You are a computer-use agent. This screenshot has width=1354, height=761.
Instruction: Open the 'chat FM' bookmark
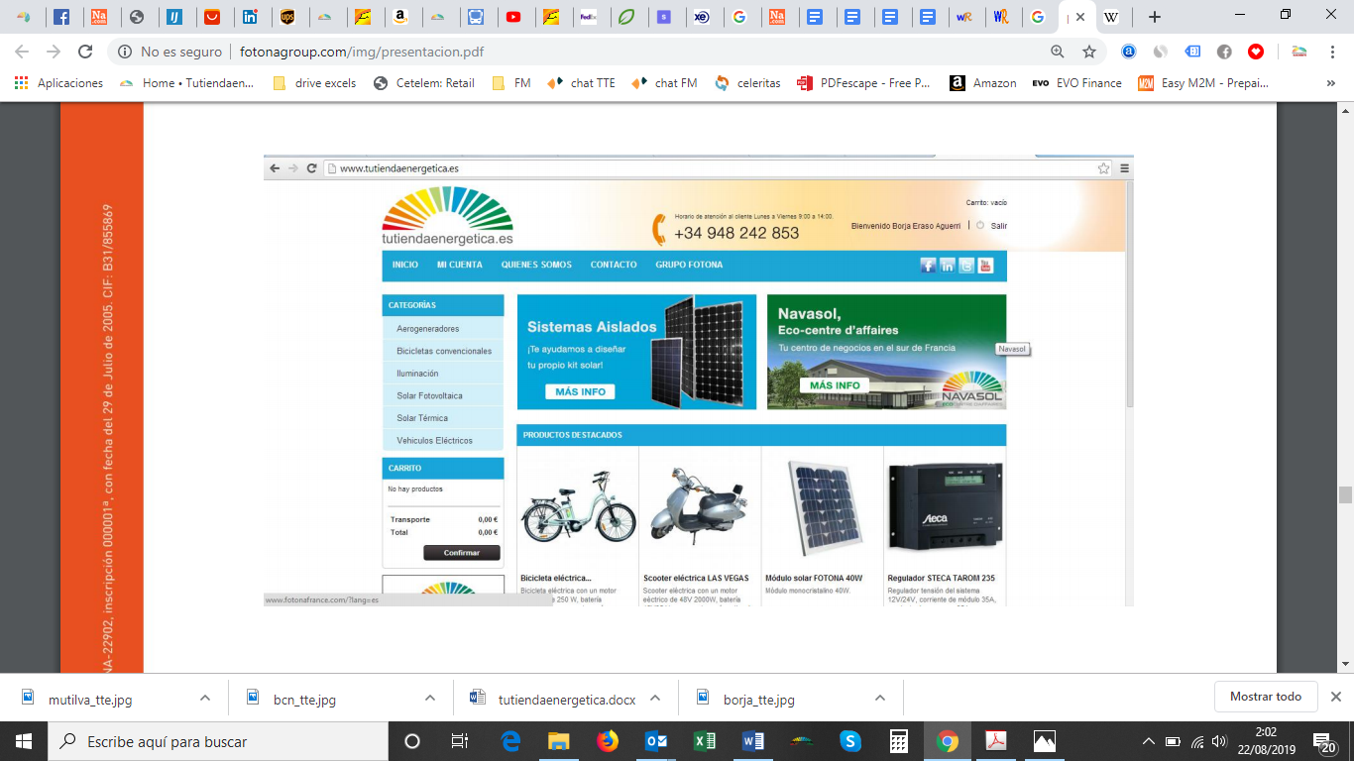(665, 83)
